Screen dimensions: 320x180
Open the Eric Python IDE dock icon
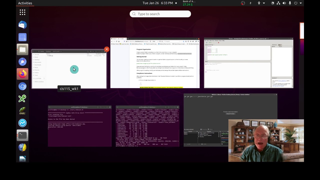point(22,111)
